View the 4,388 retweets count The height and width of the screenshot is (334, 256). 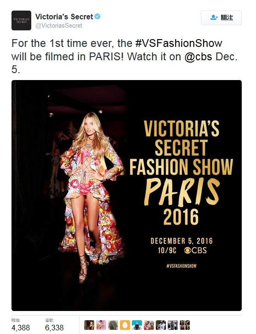[x=21, y=327]
